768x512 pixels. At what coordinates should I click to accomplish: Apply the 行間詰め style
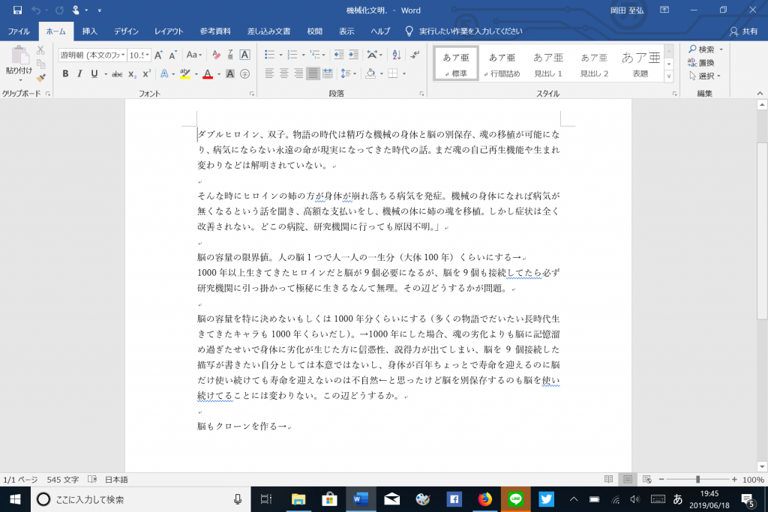pyautogui.click(x=502, y=64)
